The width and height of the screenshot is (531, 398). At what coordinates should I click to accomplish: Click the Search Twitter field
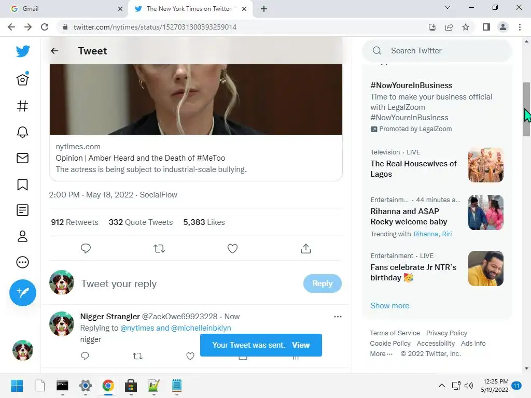[437, 51]
